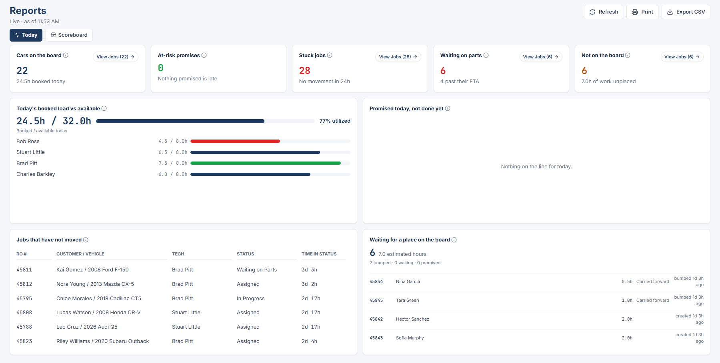
Task: Click RO number 45843 in waiting list
Action: [376, 338]
